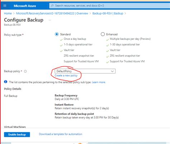Click 'Retention of daily backup point' heading

[x=74, y=114]
